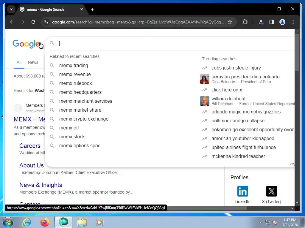Screen dimensions: 305x228
Task: Switch to the News results tab
Action: [33, 62]
